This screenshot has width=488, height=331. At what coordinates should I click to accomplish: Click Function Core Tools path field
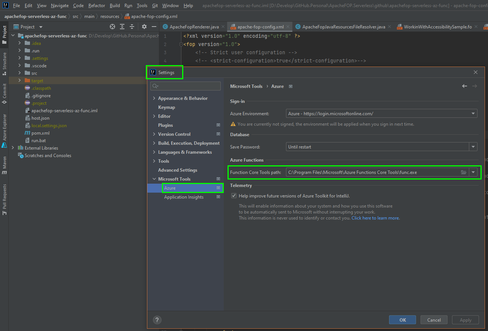click(x=373, y=172)
